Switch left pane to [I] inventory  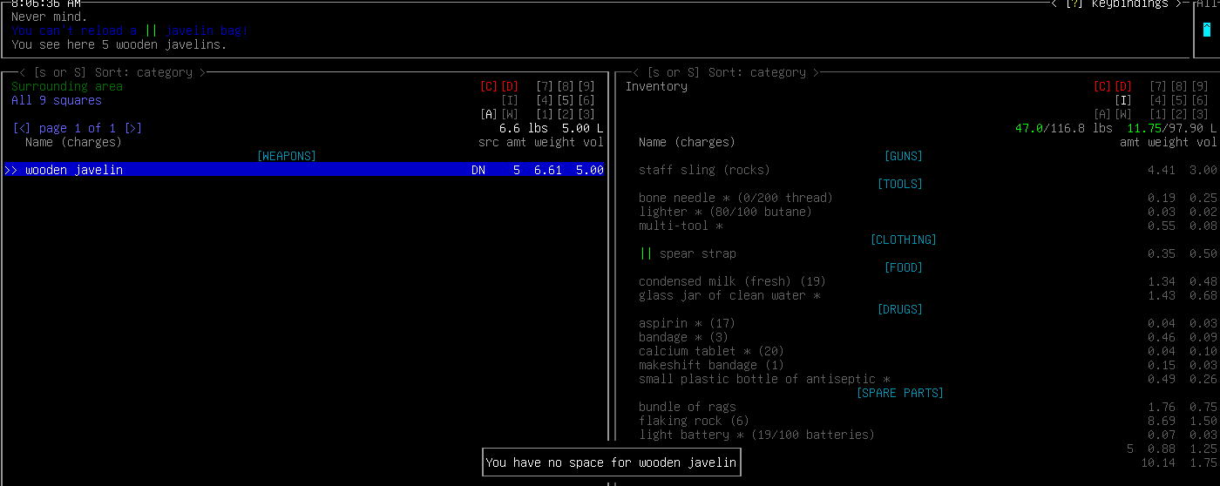510,100
